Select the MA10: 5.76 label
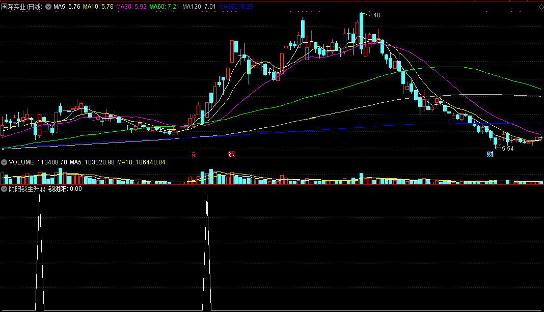 tap(98, 7)
